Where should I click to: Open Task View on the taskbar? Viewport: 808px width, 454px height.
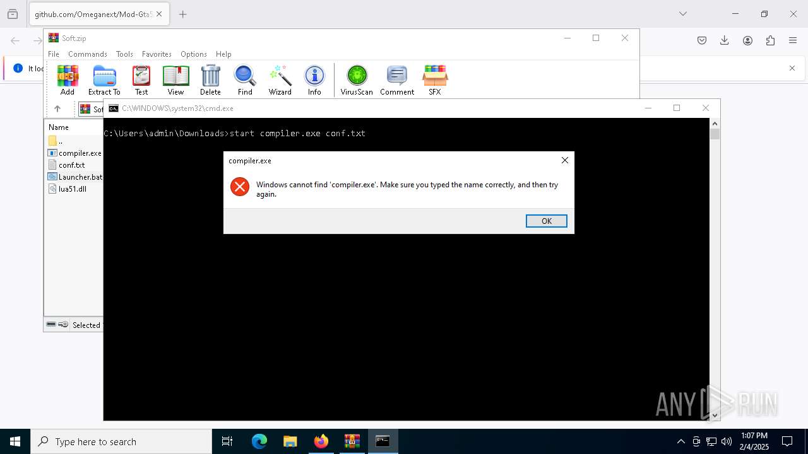pos(227,441)
